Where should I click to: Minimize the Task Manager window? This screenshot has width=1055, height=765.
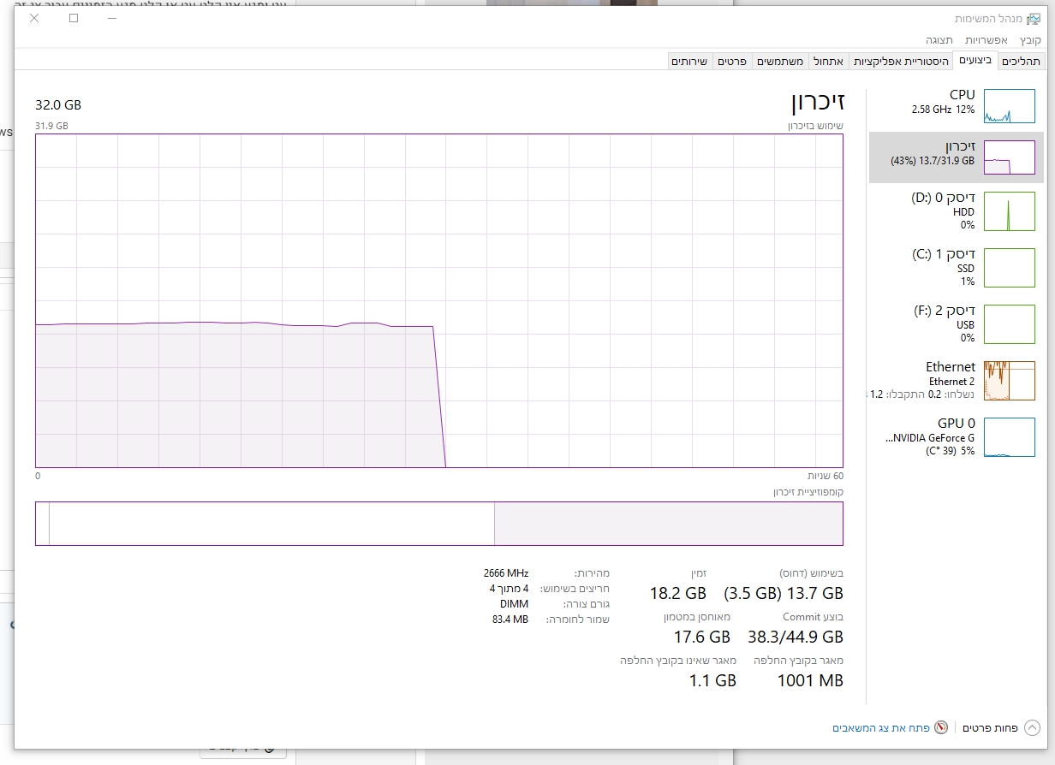click(113, 18)
